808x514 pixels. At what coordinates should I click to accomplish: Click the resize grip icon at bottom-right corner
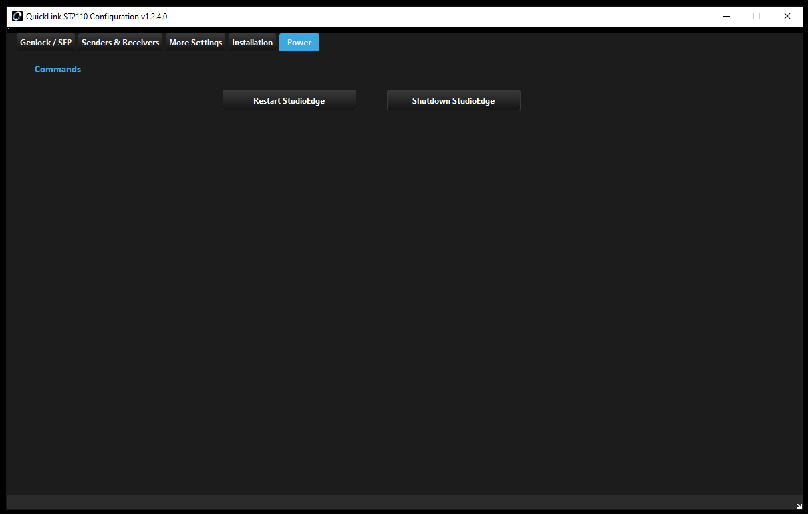[799, 506]
